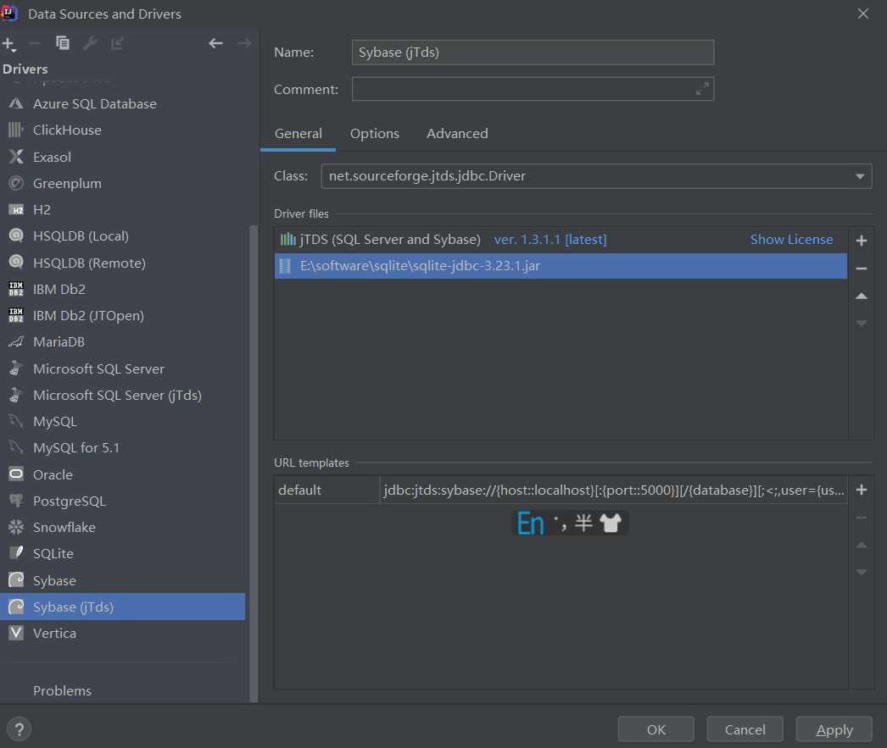Open the Advanced tab

457,133
